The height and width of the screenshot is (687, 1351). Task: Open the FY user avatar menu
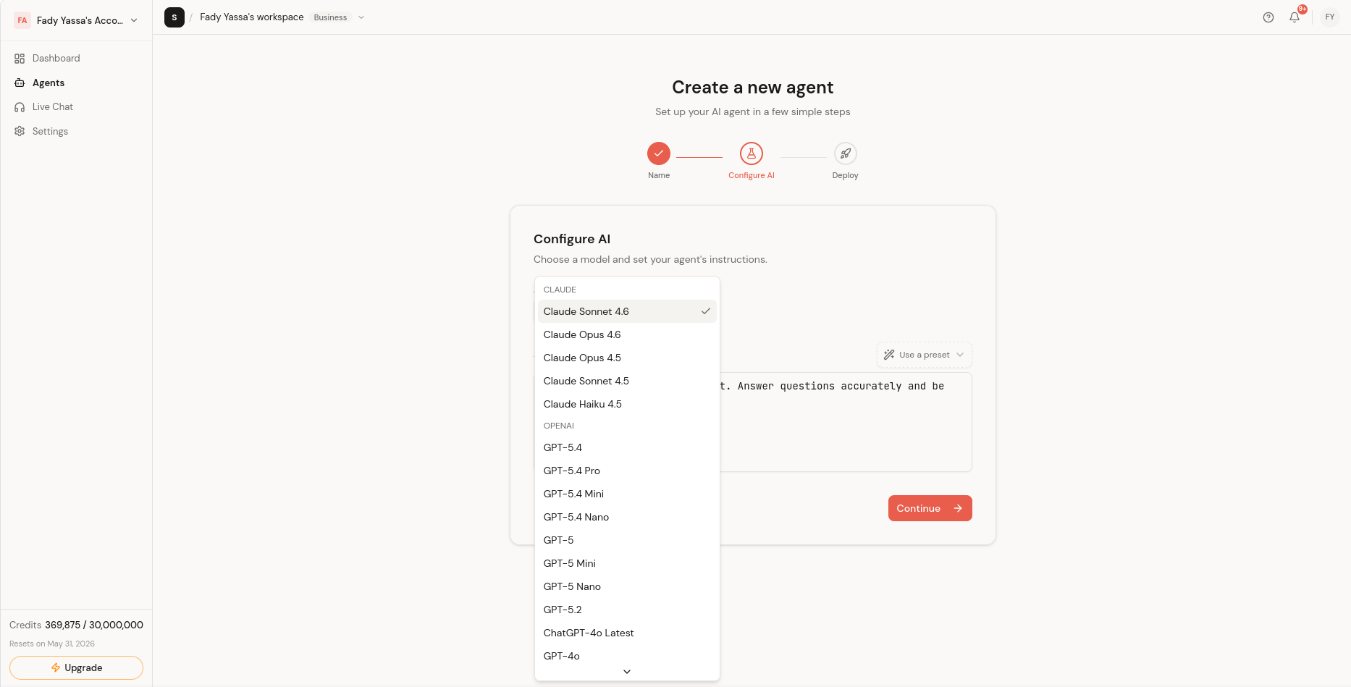[1330, 17]
